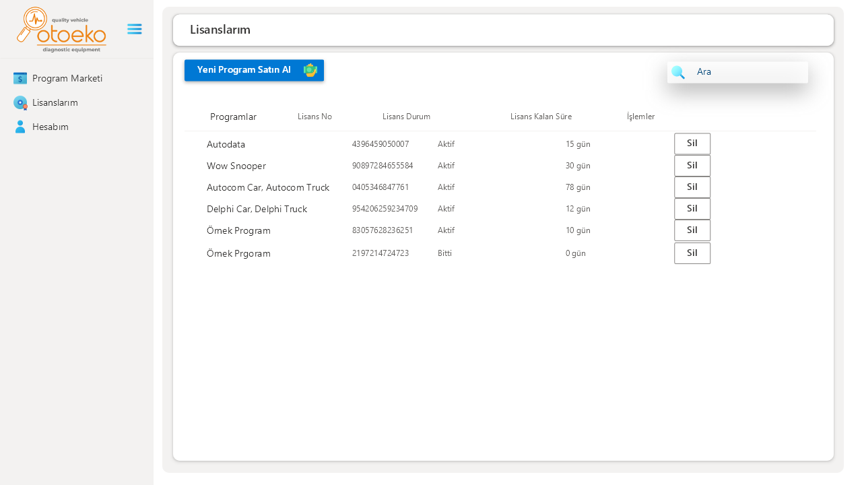
Task: Click Sil for Delphi Car, Delphi Truck
Action: pyautogui.click(x=692, y=208)
